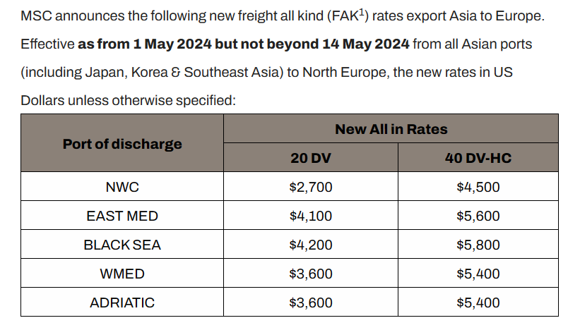This screenshot has height=330, width=580.
Task: Select the 40 DV-HC column header
Action: [x=478, y=158]
